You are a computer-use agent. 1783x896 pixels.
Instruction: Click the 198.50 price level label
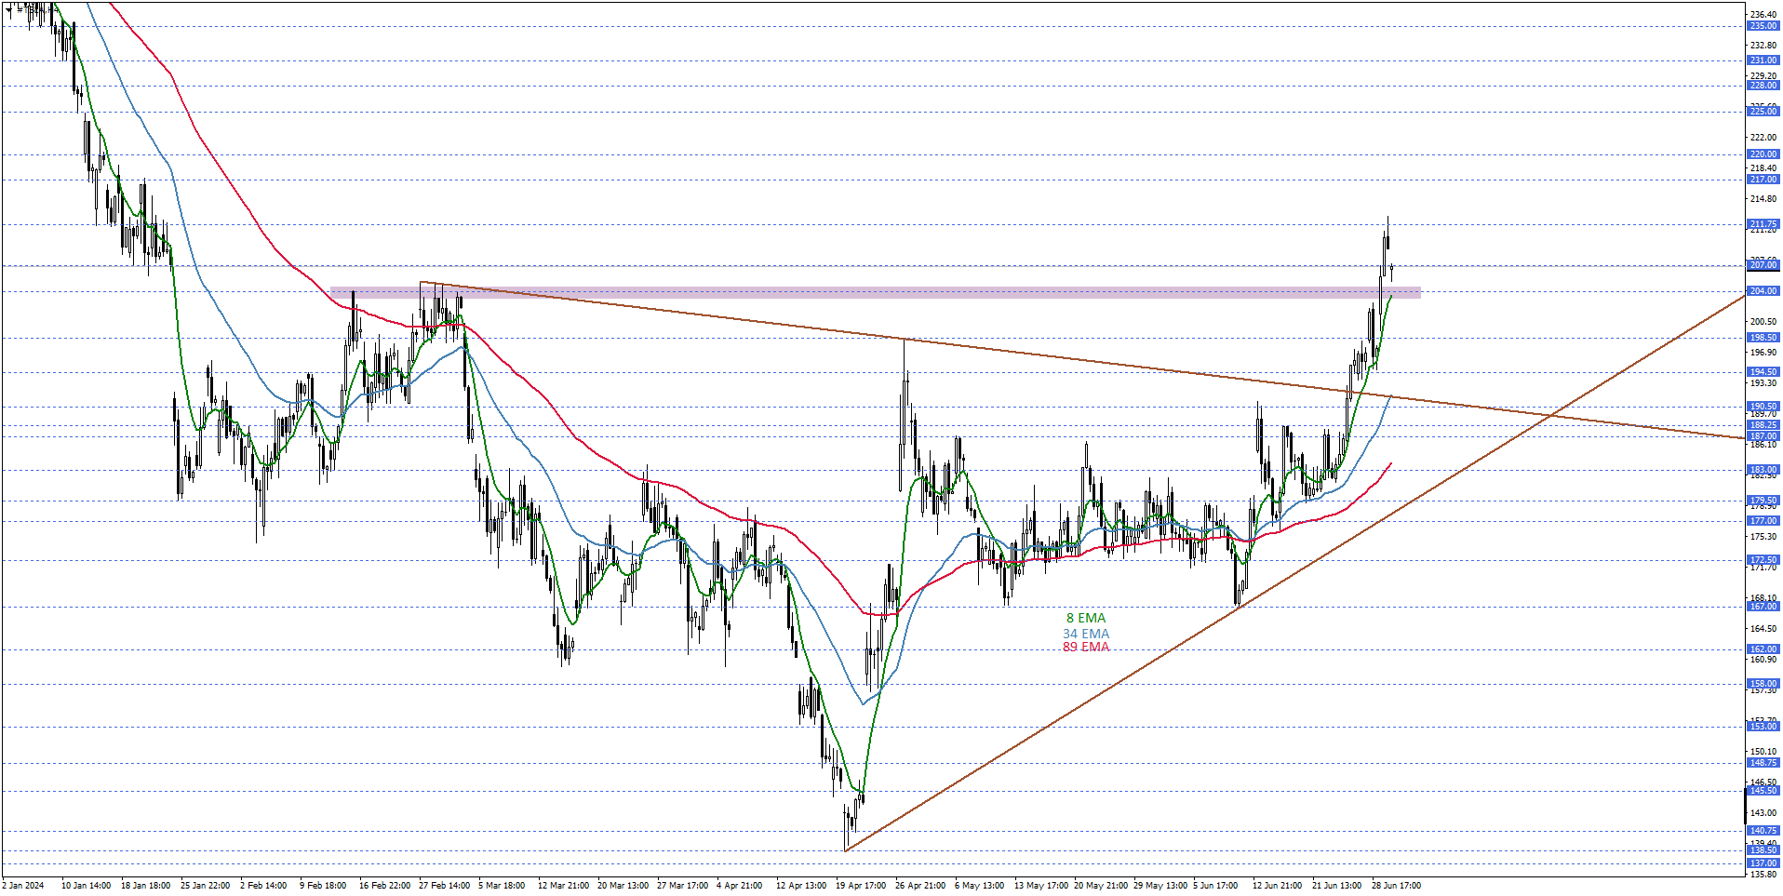point(1763,338)
